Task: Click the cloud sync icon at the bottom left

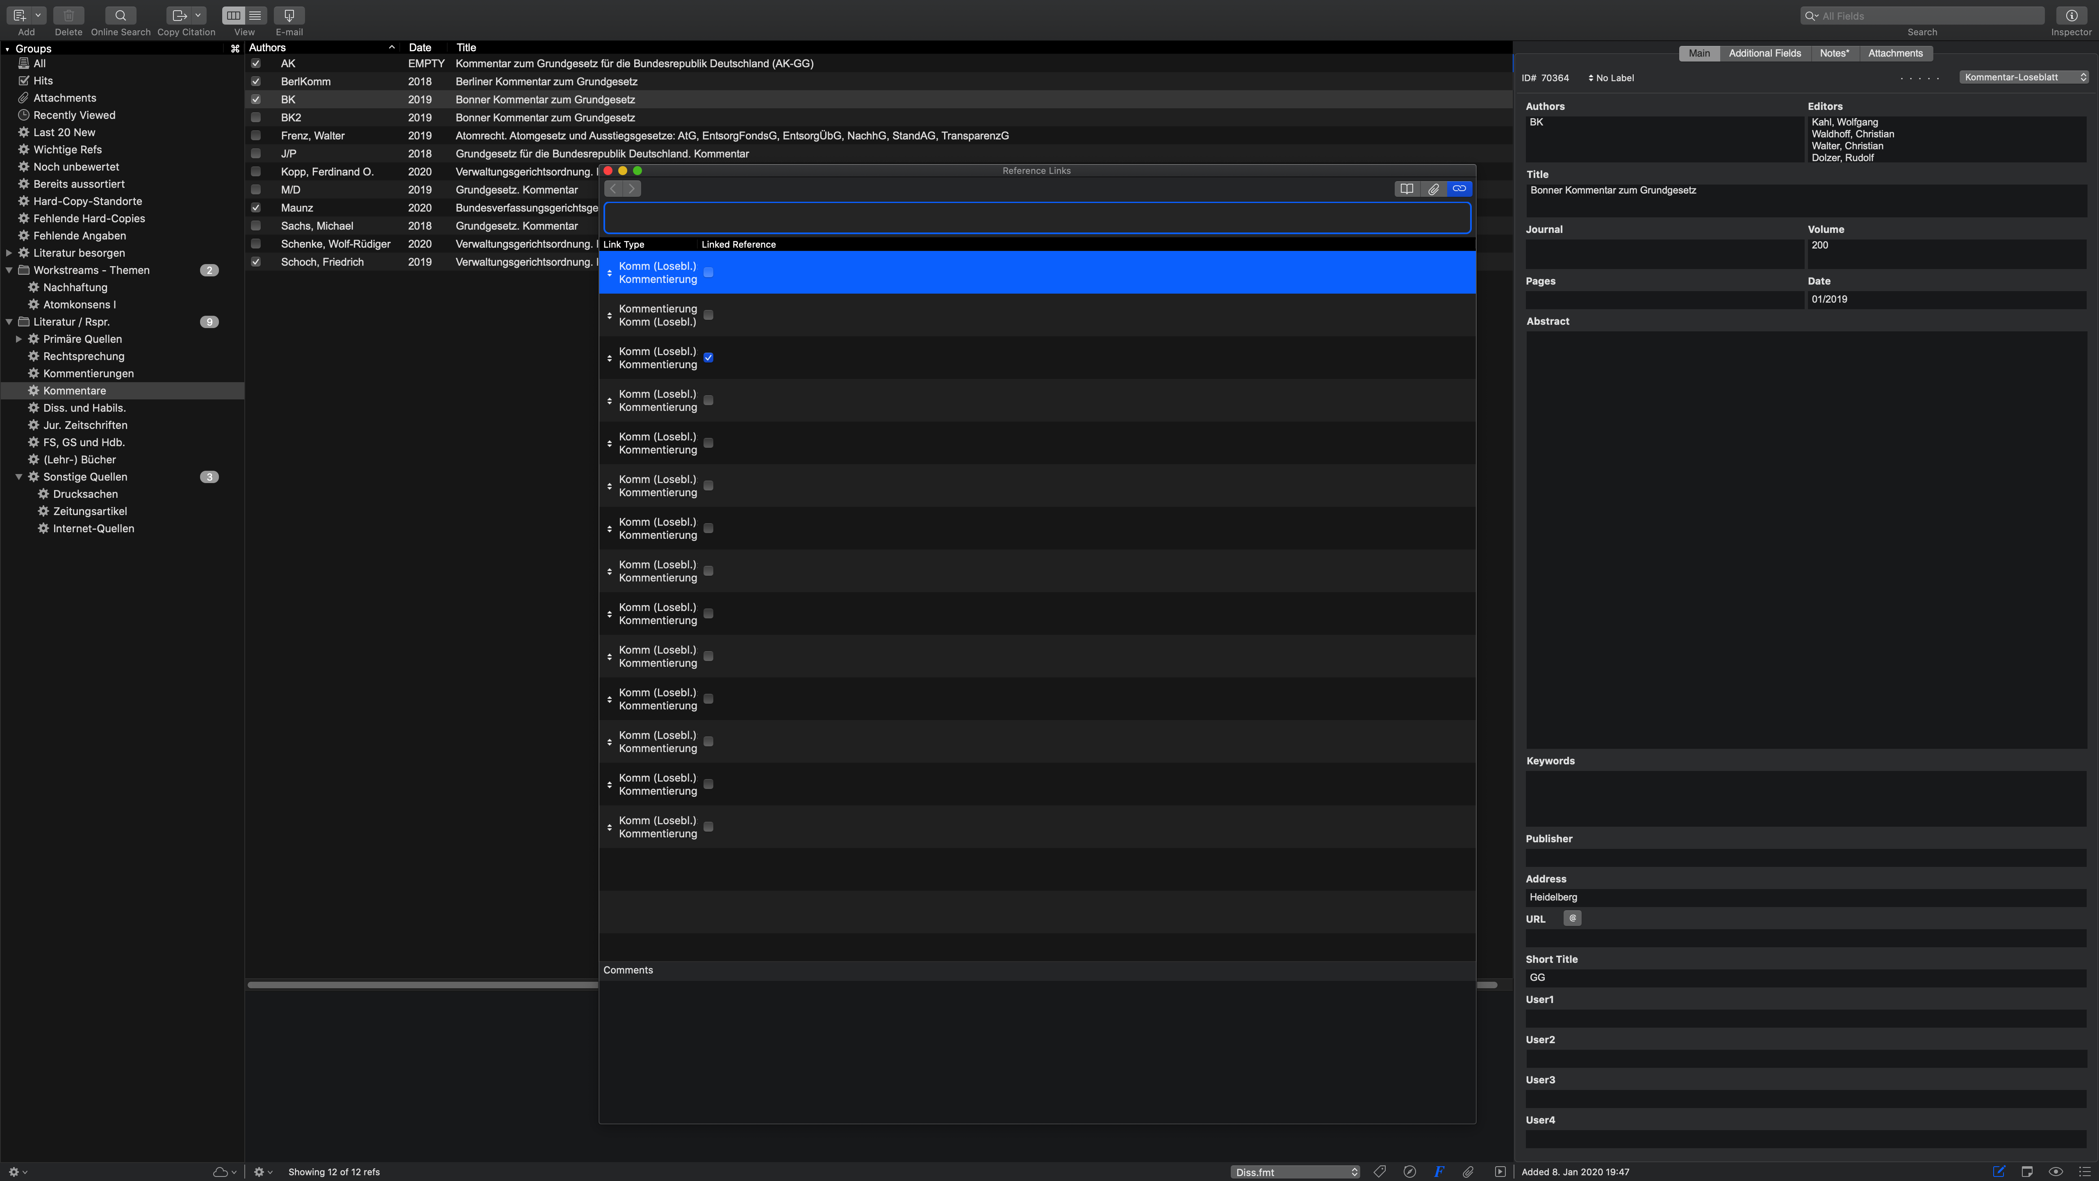Action: click(220, 1172)
